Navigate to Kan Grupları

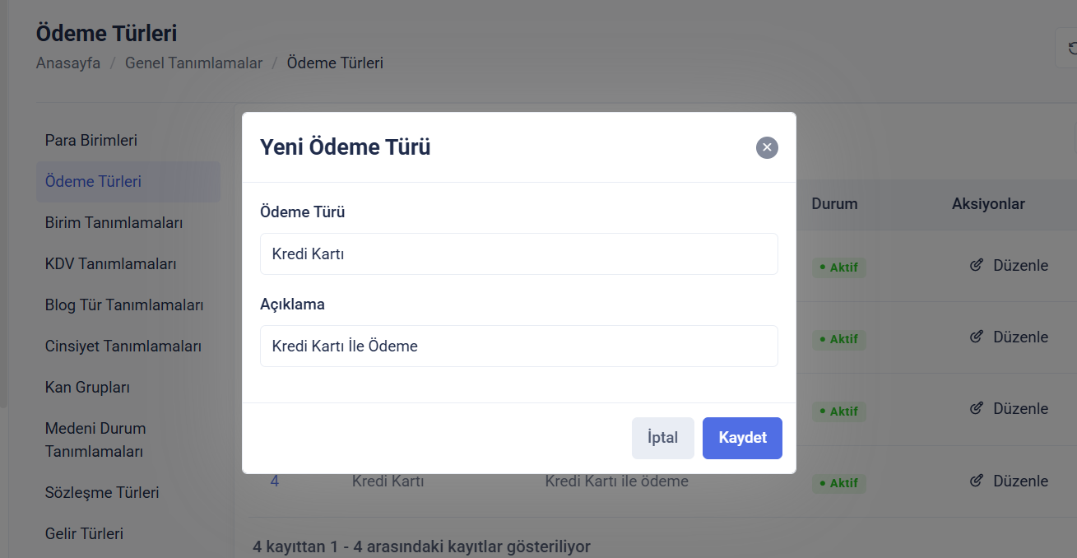(x=87, y=388)
